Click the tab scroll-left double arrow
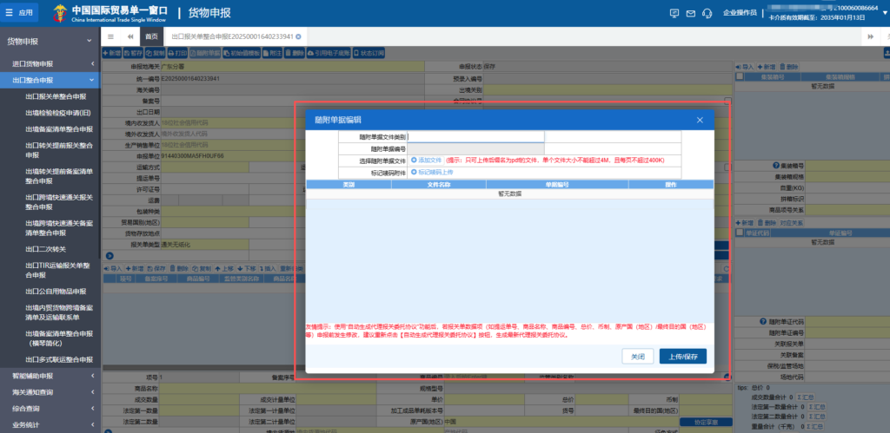The image size is (890, 433). [x=130, y=36]
